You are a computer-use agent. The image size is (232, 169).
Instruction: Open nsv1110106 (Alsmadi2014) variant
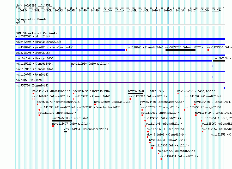[163, 124]
